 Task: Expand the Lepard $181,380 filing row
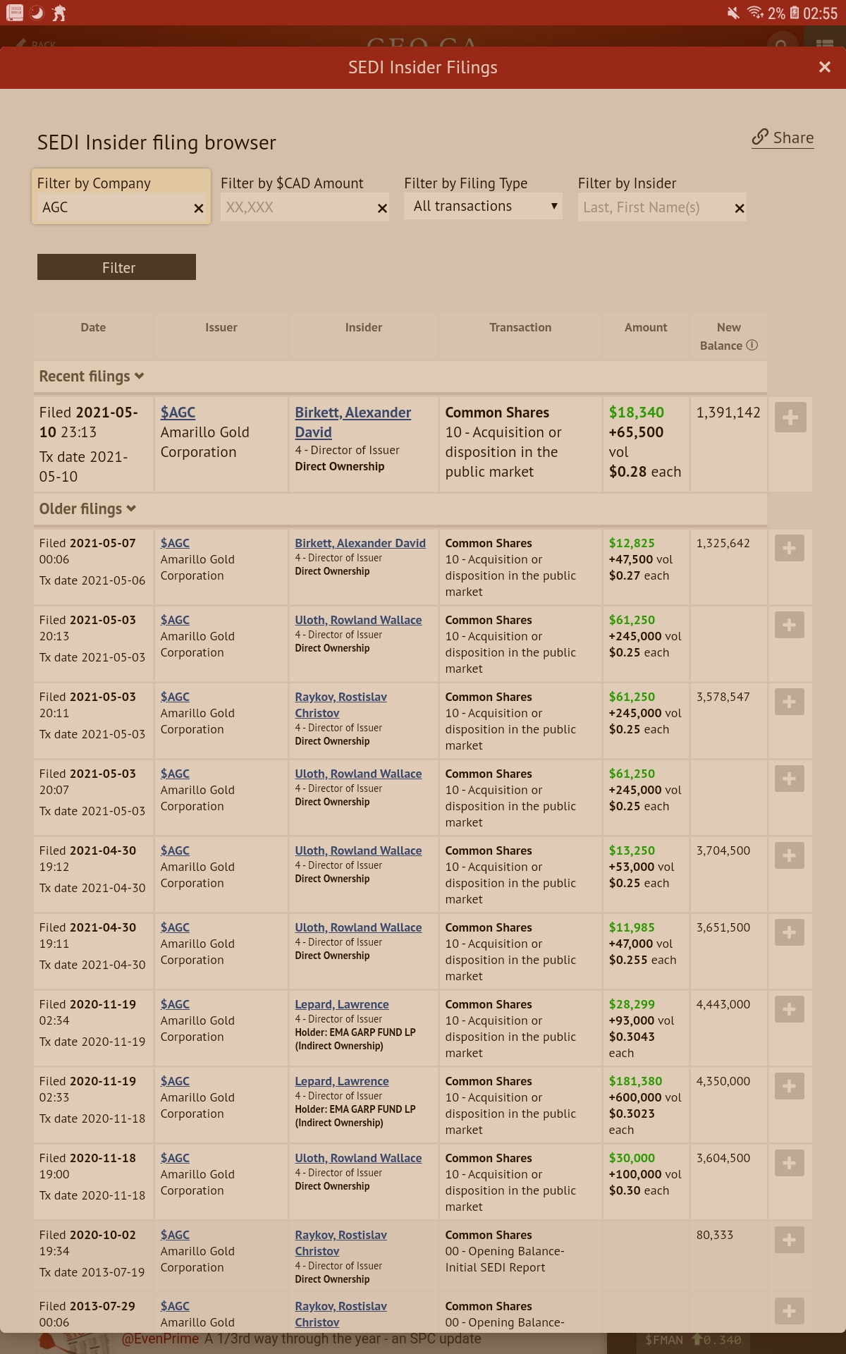point(790,1086)
